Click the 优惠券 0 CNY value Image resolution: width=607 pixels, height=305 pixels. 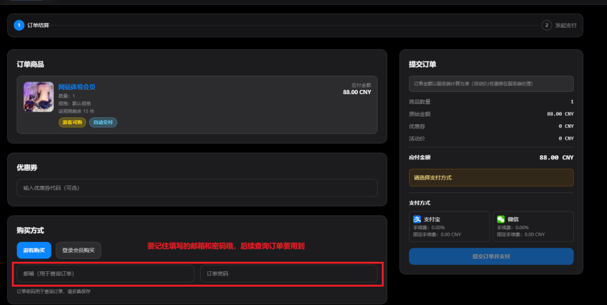566,126
